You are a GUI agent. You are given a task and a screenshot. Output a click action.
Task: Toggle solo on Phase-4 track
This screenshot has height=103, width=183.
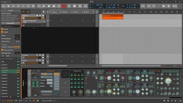40,15
